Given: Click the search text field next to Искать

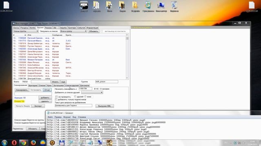Looking at the screenshot, I should click(41, 82).
